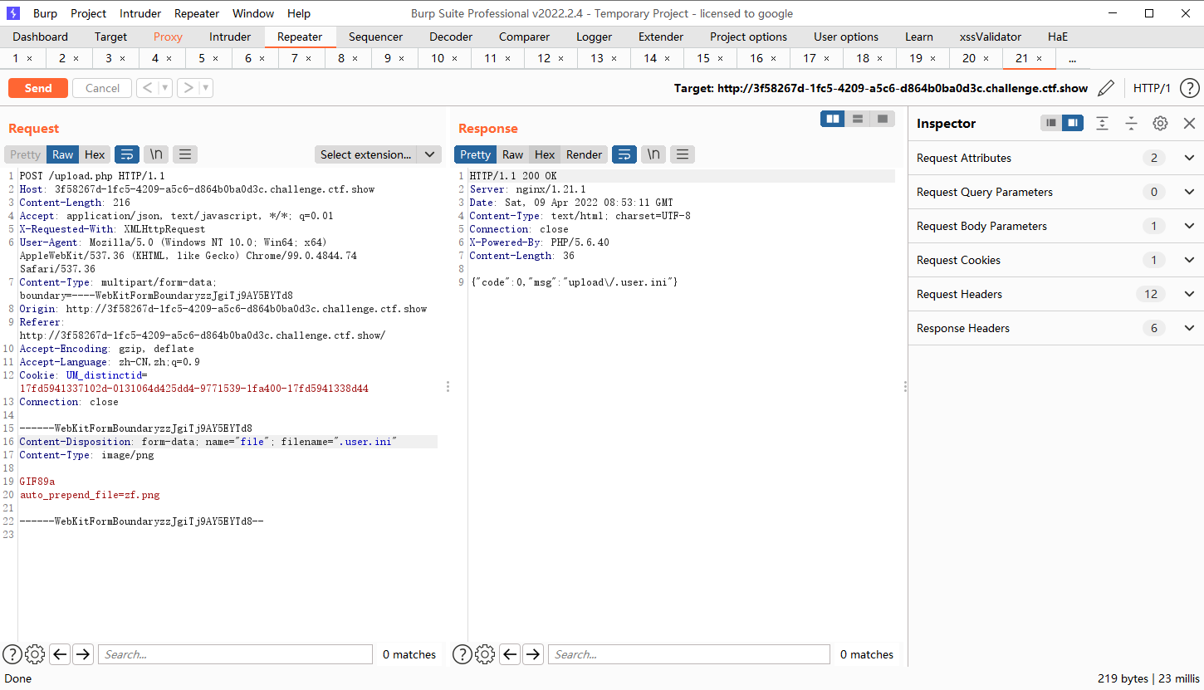Open Select extension dropdown
The image size is (1204, 690).
coord(378,154)
